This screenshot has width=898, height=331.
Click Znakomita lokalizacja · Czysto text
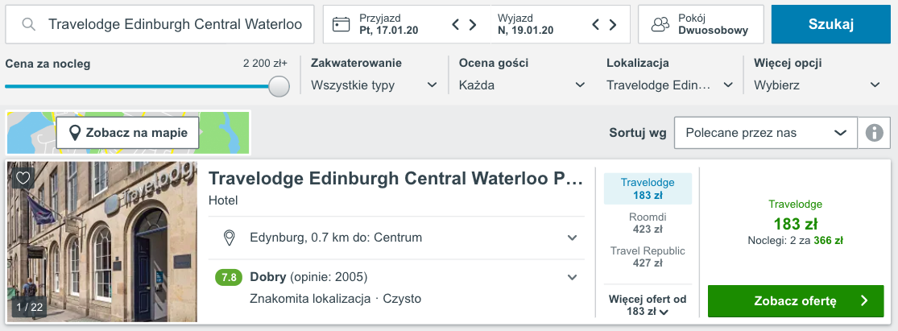[336, 298]
